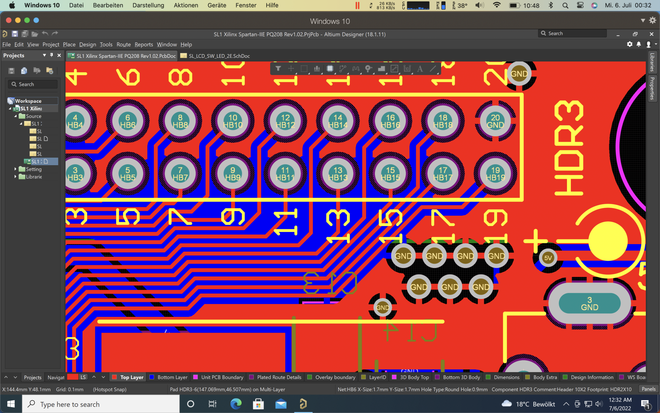Click the Panels button
Viewport: 660px width, 413px height.
coord(648,389)
